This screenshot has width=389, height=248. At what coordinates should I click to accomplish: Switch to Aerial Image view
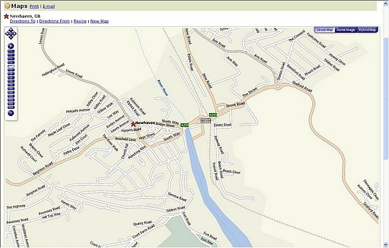tap(345, 30)
